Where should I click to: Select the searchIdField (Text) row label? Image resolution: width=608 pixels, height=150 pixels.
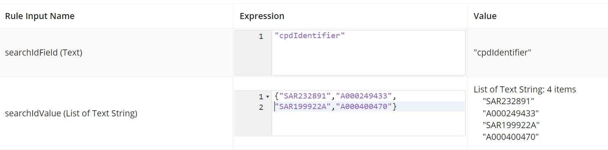tap(44, 53)
